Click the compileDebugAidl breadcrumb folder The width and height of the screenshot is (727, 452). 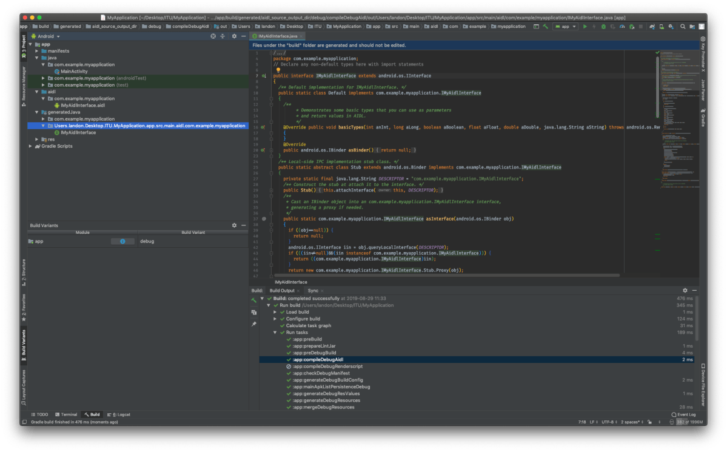coord(187,27)
